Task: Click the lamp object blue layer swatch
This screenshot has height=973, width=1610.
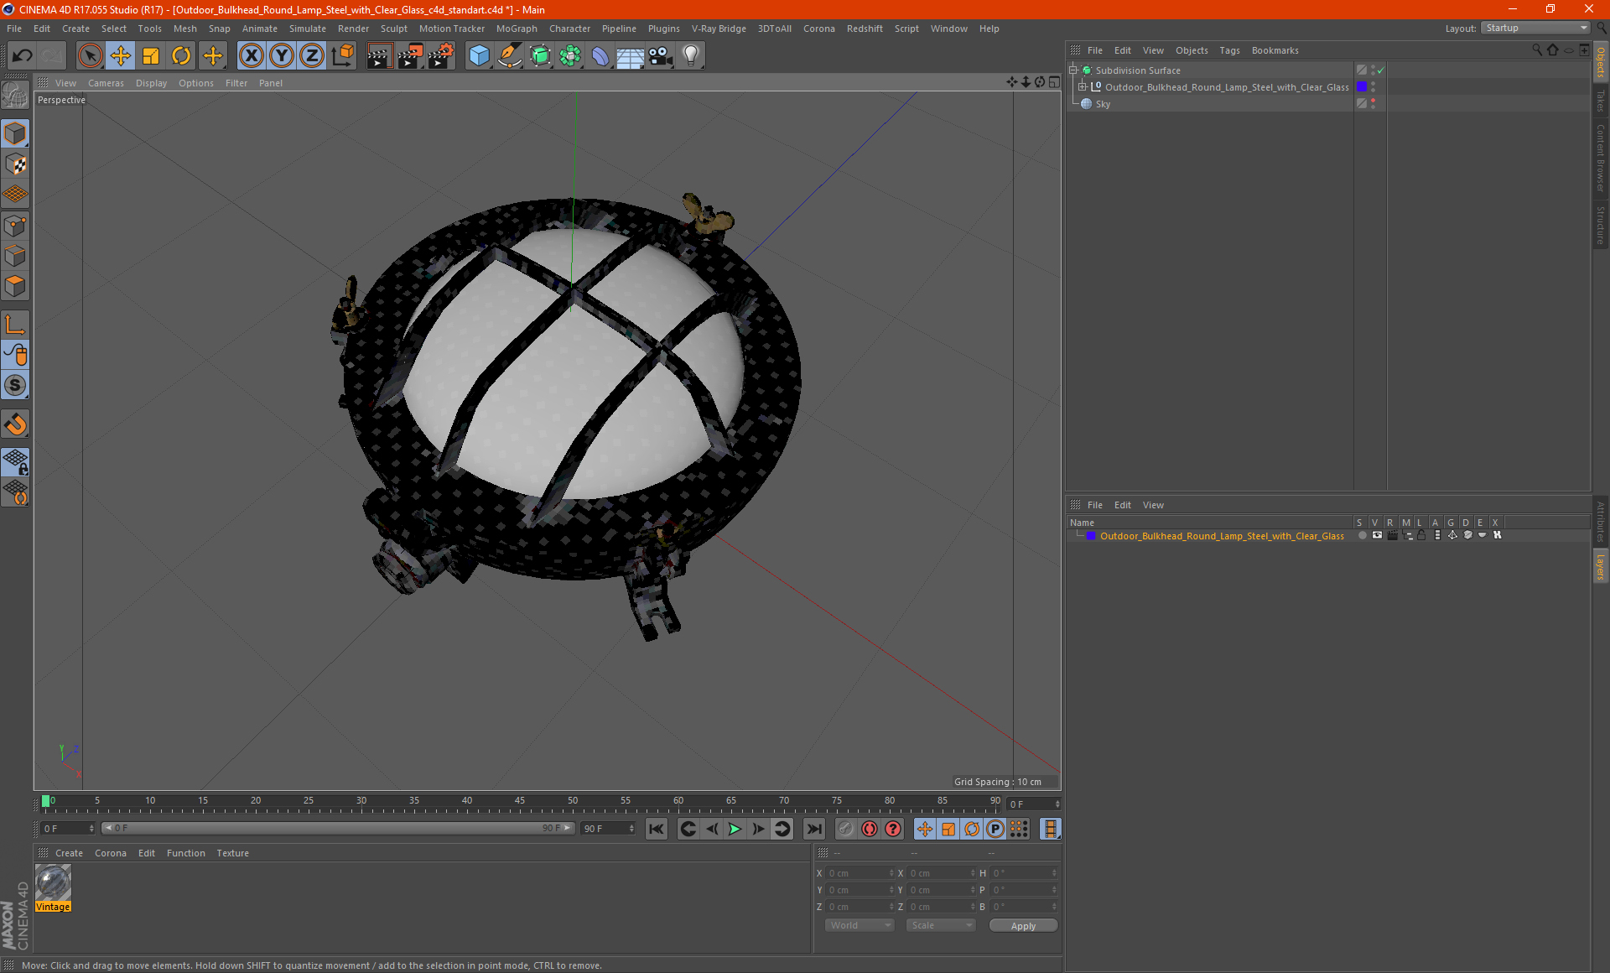Action: (1362, 87)
